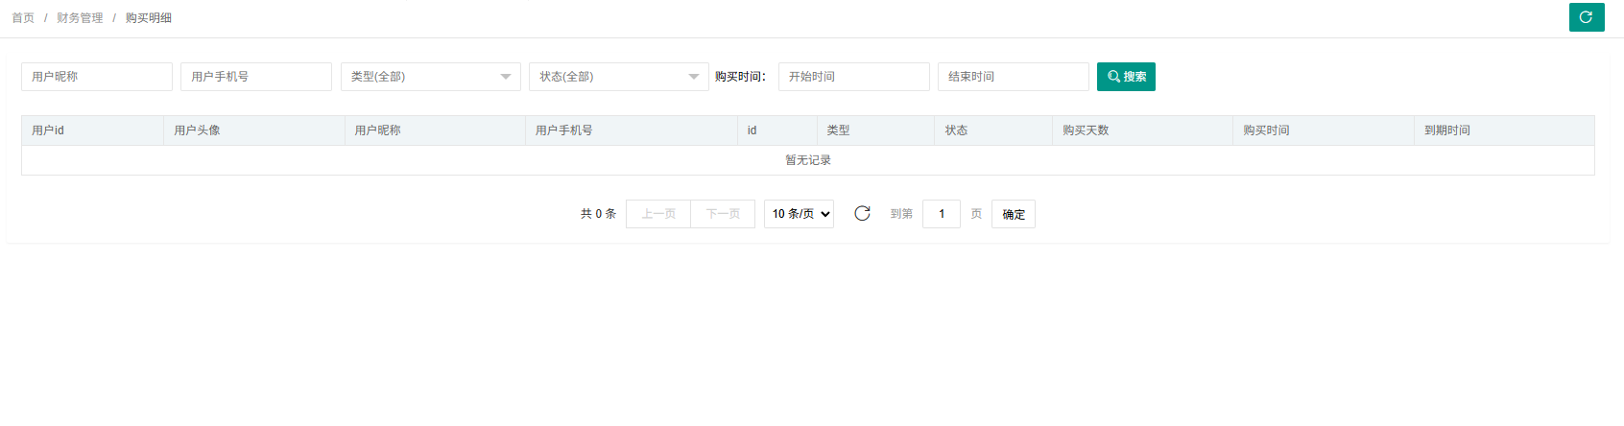The image size is (1624, 426).
Task: Open the 10 条/页 page size selector
Action: [x=799, y=214]
